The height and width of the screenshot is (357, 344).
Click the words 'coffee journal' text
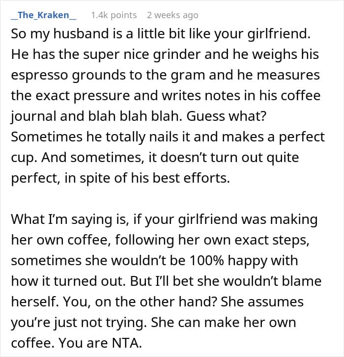click(x=300, y=96)
